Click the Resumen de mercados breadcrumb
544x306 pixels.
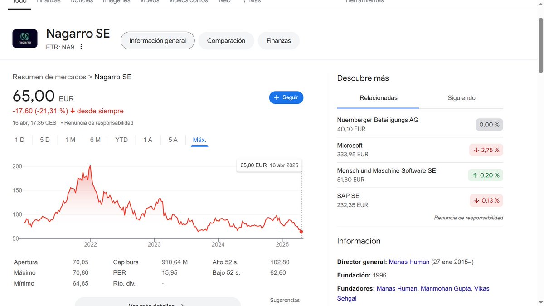click(x=49, y=77)
